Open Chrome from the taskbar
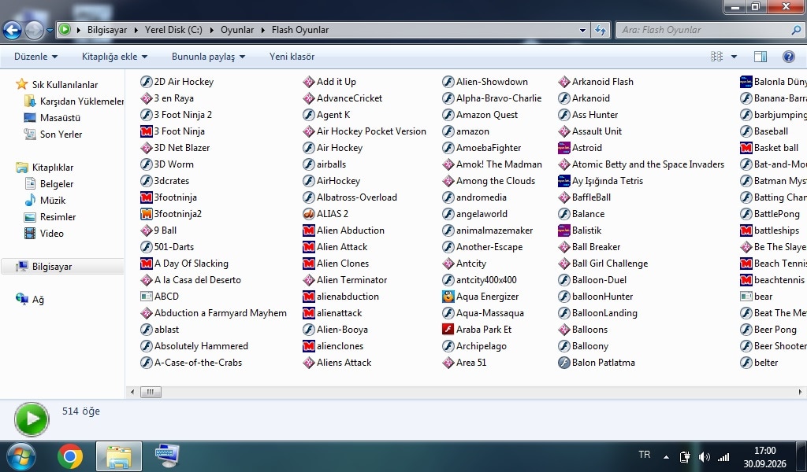Image resolution: width=807 pixels, height=472 pixels. tap(70, 456)
